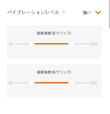This screenshot has height=114, width=110.
Task: Click the help icon beside バイブレーションレベル
Action: [x=64, y=12]
